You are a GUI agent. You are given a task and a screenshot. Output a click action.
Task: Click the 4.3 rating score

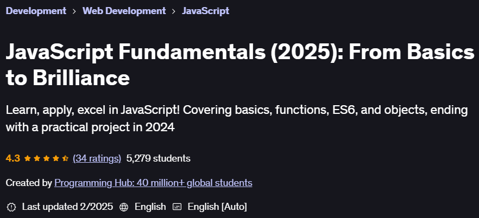click(x=13, y=158)
